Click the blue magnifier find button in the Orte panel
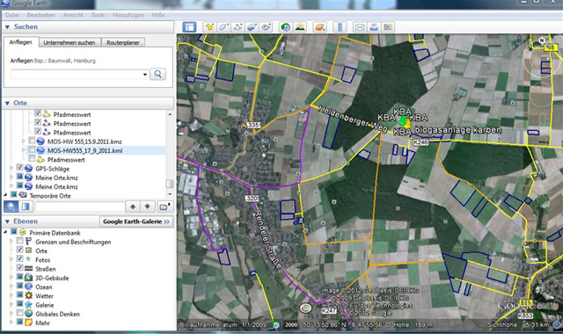The height and width of the screenshot is (334, 563). (11, 207)
